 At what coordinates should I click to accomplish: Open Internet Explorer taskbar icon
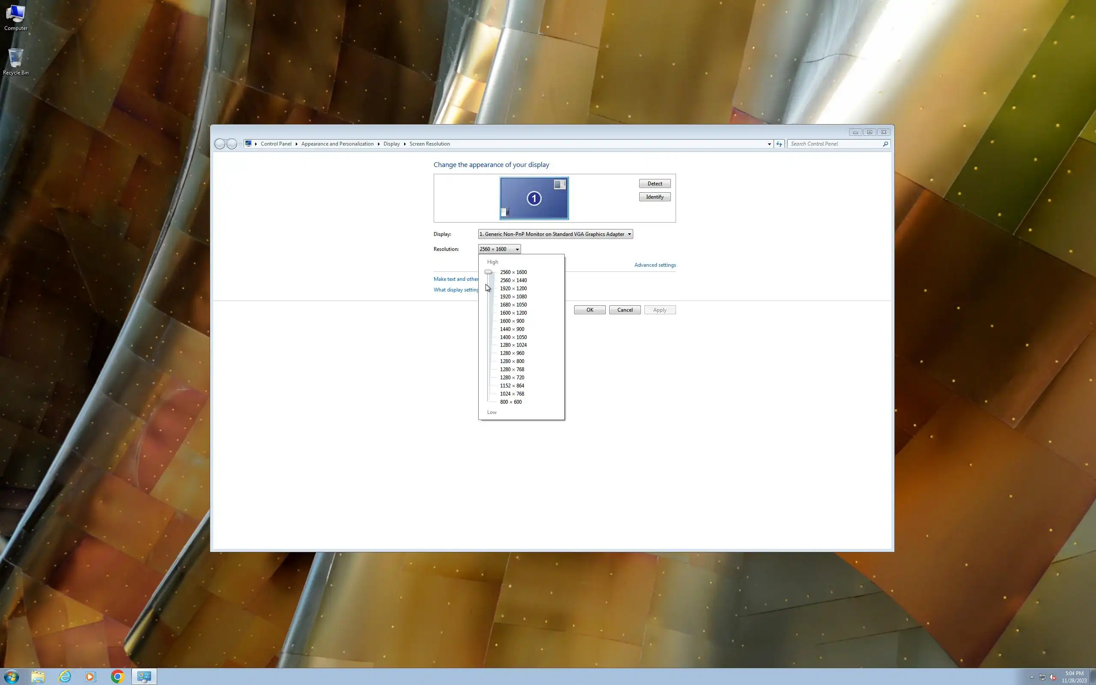coord(65,676)
